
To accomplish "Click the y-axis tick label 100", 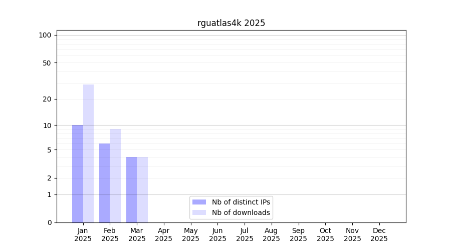I will click(x=45, y=35).
